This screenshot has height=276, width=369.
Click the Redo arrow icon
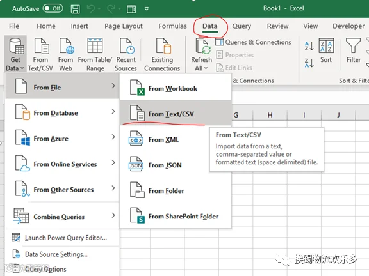pos(111,9)
